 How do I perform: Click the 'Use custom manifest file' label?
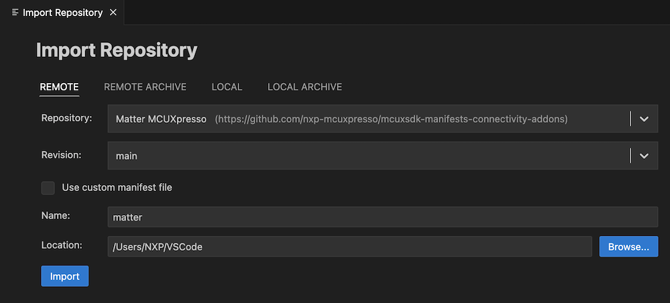coord(117,188)
